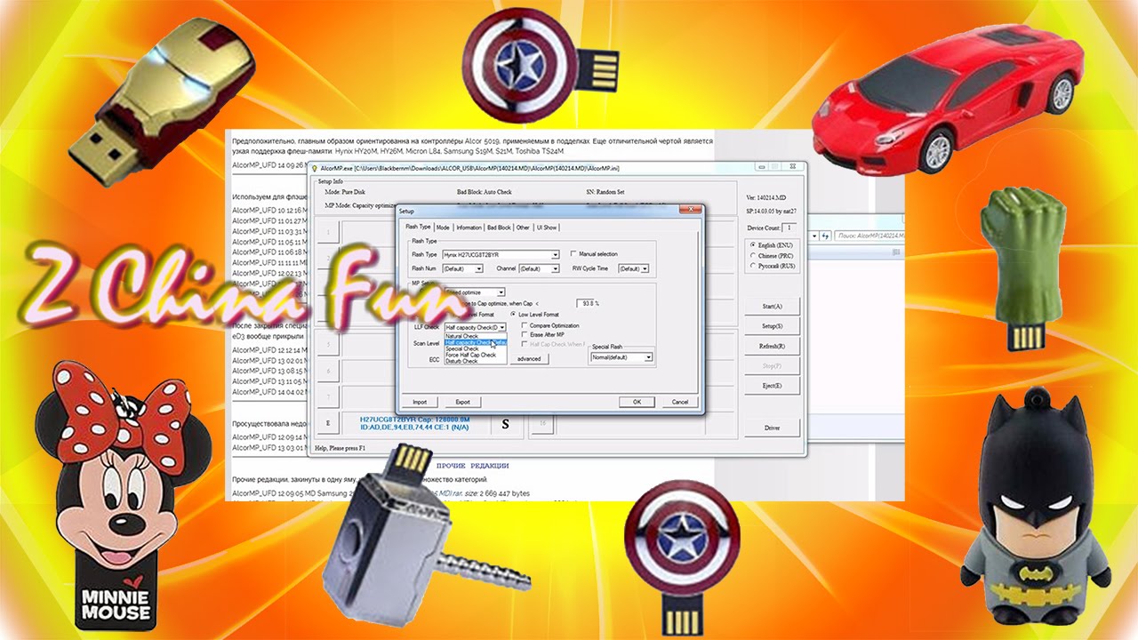Screen dimensions: 1138x640
Task: Switch to the Other tab
Action: pos(523,228)
